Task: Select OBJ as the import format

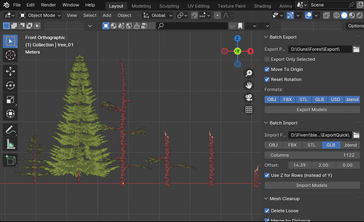Action: click(273, 145)
